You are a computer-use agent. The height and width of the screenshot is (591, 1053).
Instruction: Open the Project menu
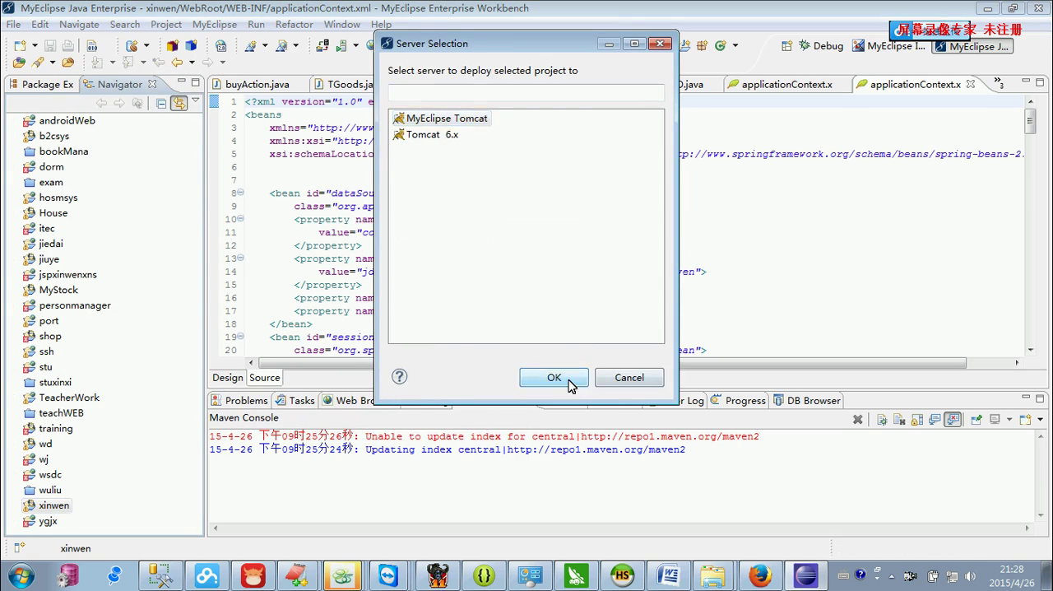click(166, 25)
